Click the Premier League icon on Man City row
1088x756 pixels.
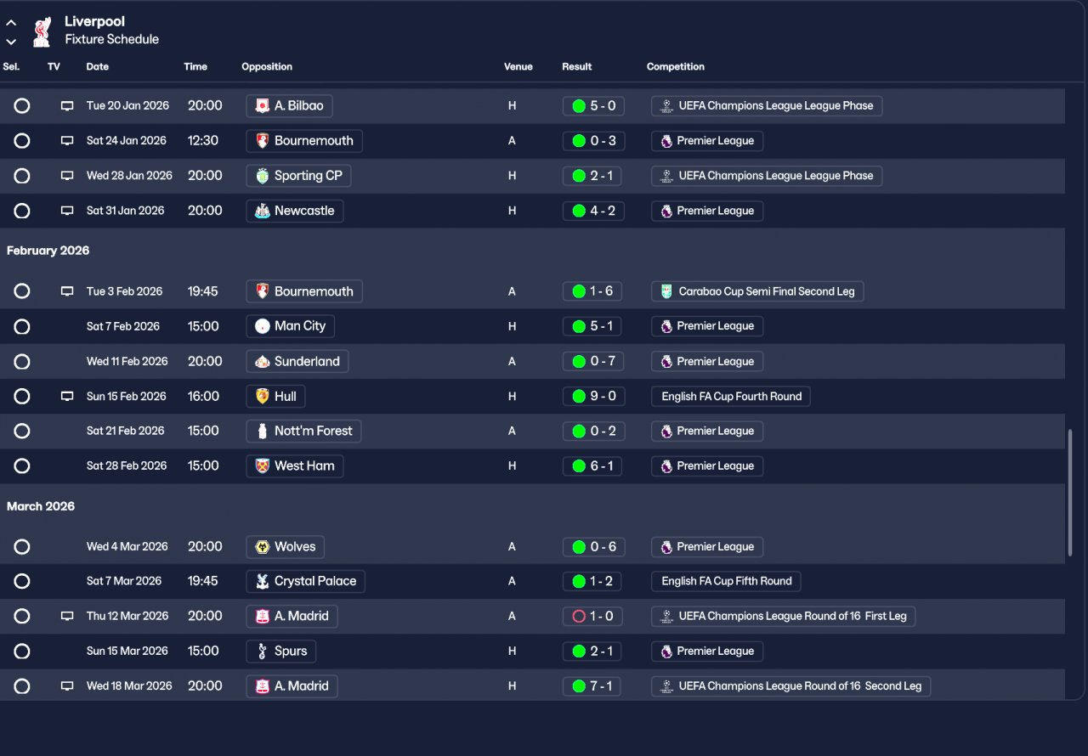point(666,326)
